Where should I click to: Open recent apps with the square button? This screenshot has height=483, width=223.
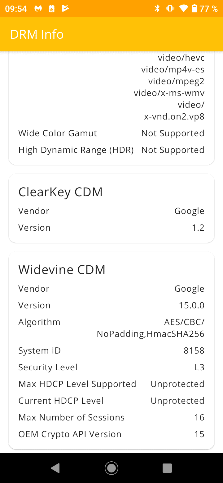(x=167, y=468)
